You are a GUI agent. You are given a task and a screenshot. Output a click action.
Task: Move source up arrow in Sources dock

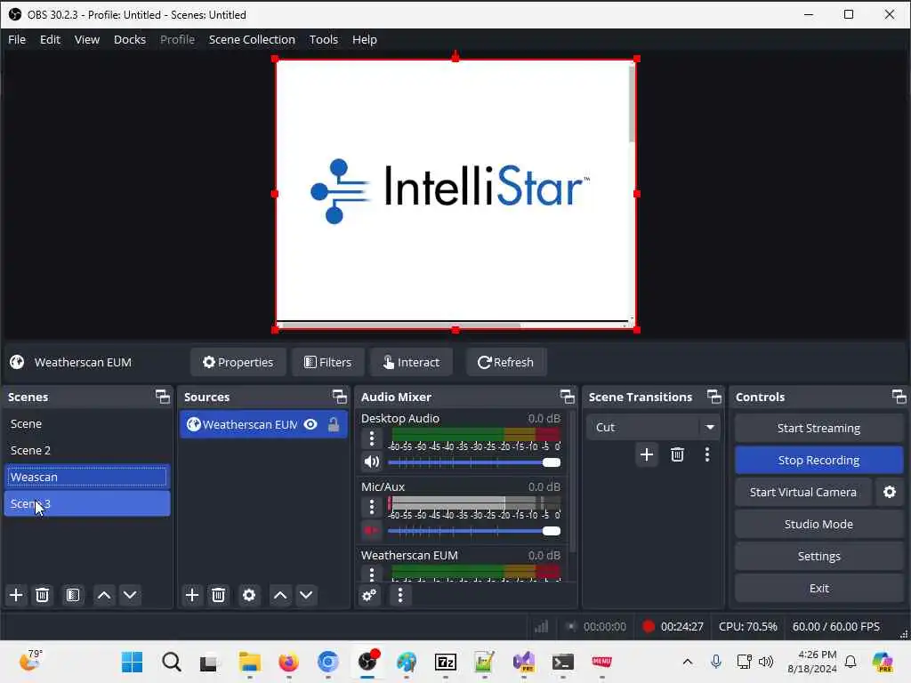[x=280, y=595]
